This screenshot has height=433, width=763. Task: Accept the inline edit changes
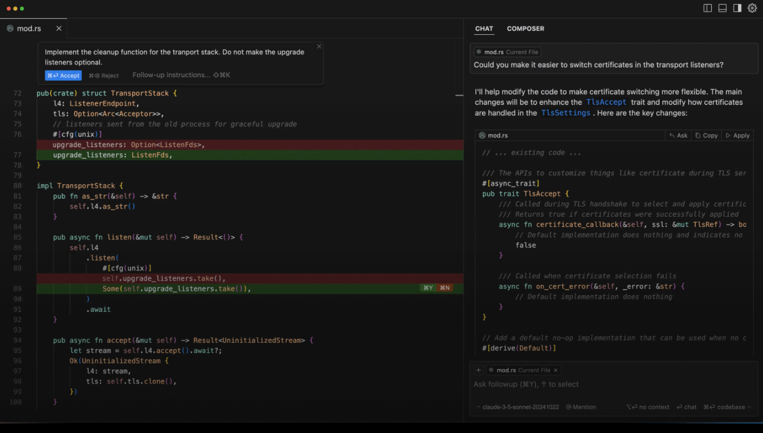[x=63, y=76]
